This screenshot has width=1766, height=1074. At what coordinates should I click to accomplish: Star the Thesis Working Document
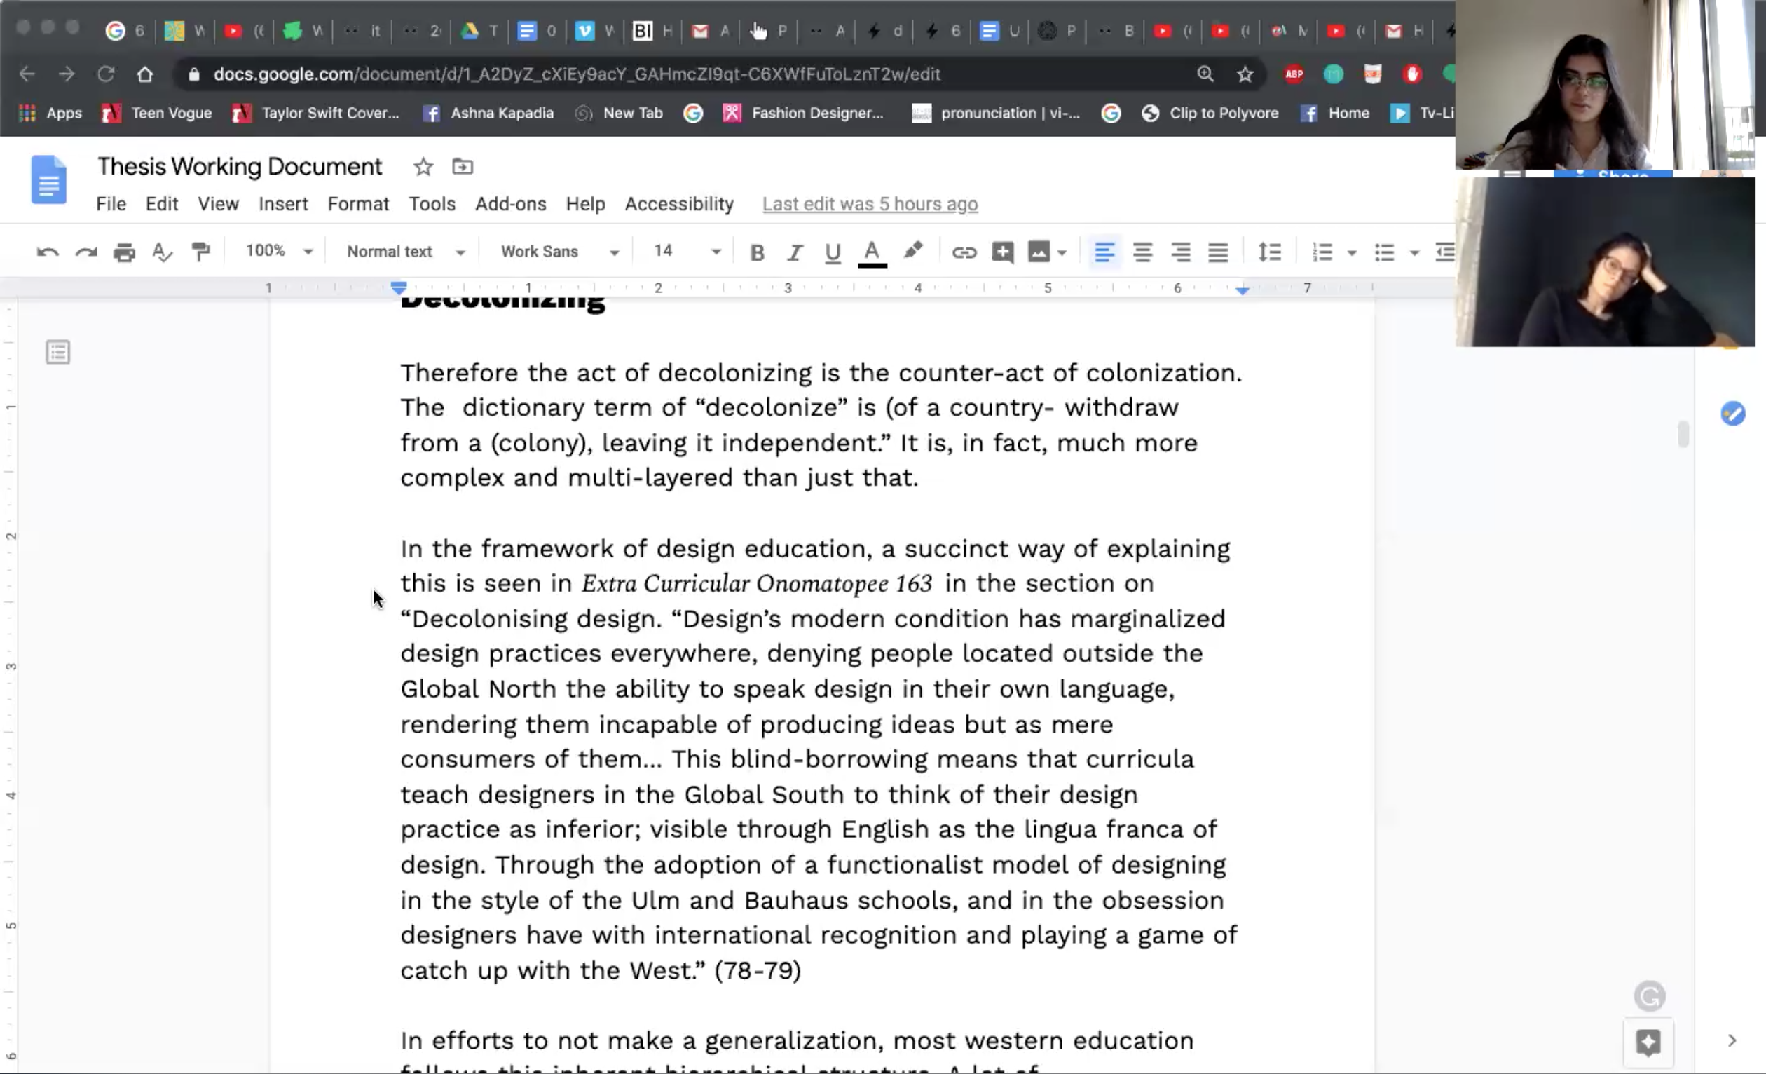pos(423,167)
